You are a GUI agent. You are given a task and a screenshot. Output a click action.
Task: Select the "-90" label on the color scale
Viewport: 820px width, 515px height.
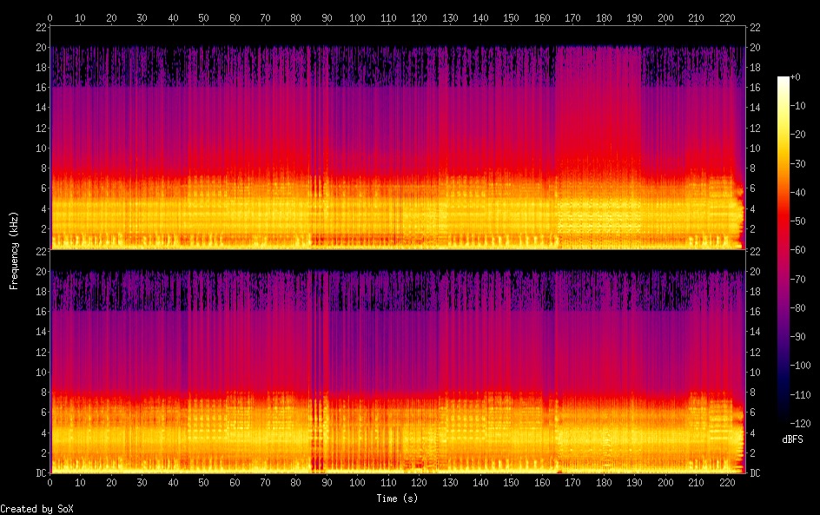797,337
